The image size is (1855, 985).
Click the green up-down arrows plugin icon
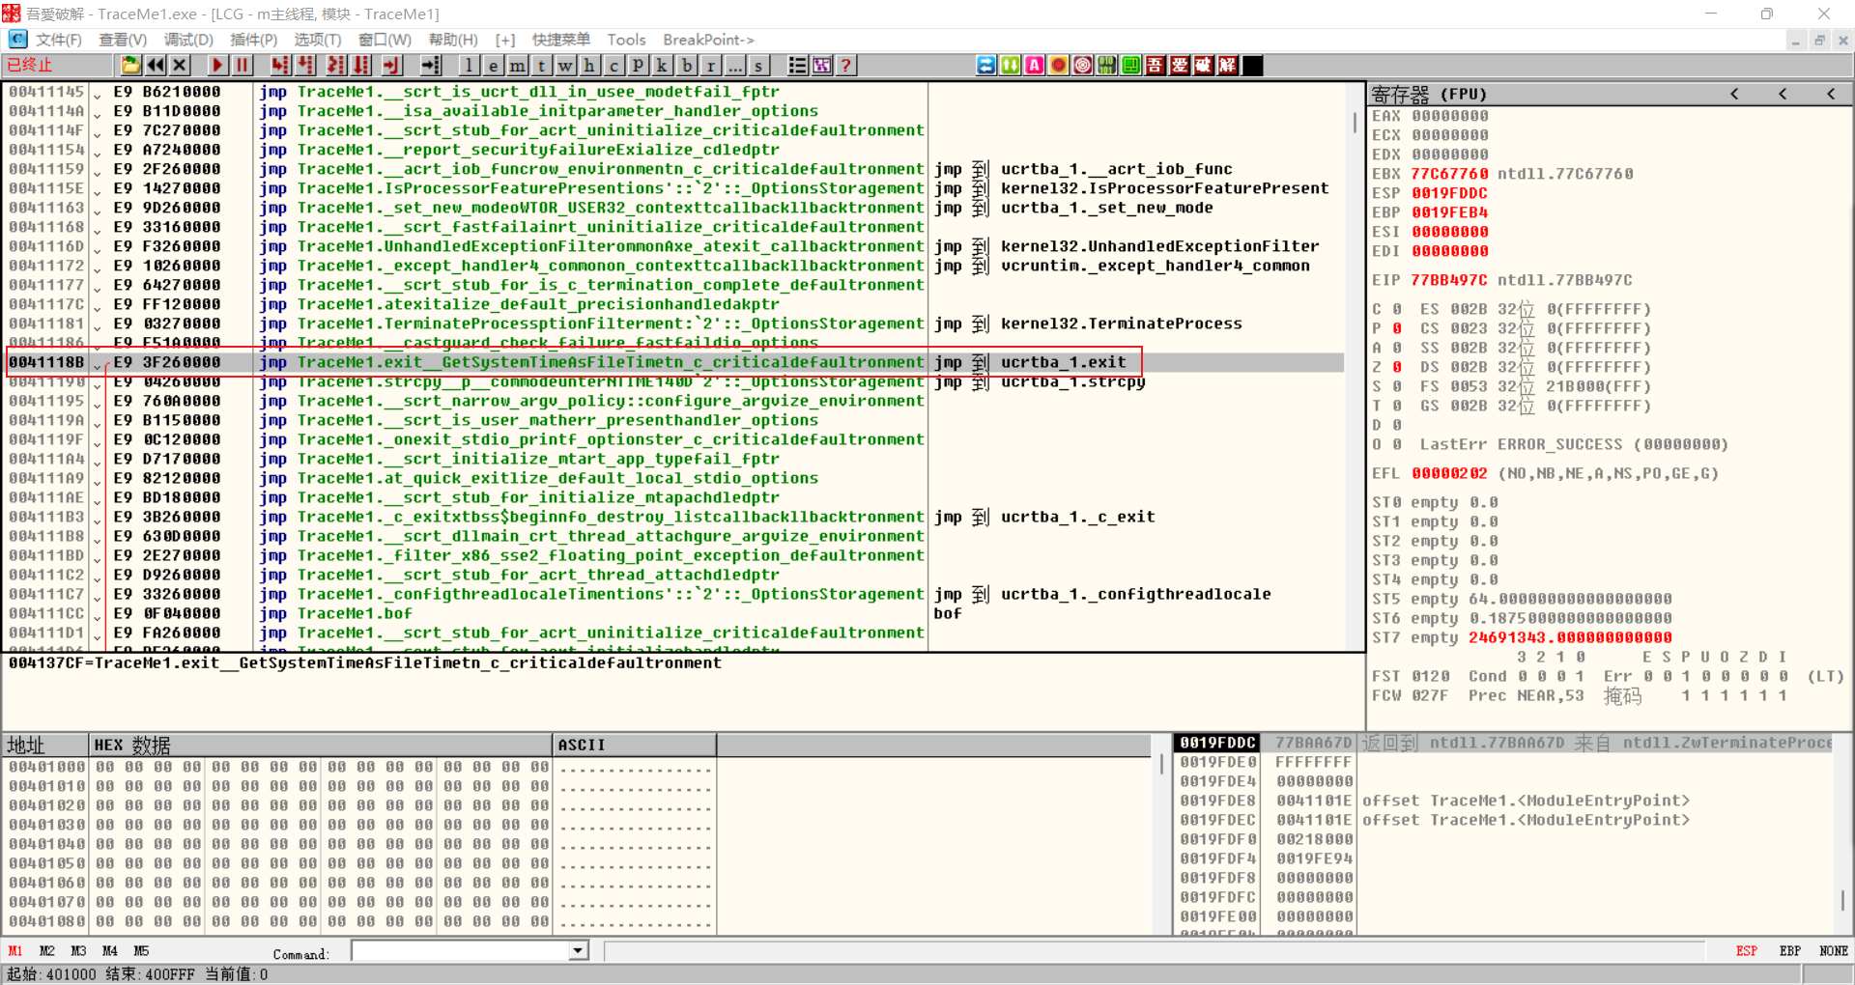(1010, 66)
